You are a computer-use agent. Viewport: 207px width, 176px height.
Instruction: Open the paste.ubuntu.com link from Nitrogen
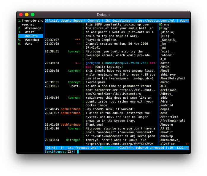point(119,144)
